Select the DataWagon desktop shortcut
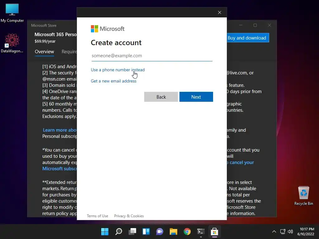Screen dimensions: 319x239 [12, 43]
